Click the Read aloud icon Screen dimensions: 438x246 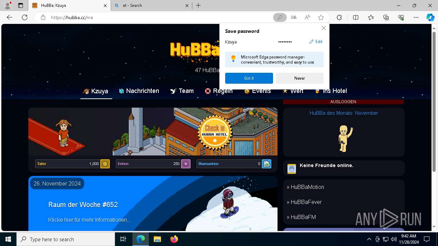point(307,17)
